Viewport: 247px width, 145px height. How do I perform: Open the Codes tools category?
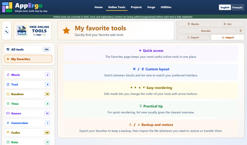coord(28,133)
